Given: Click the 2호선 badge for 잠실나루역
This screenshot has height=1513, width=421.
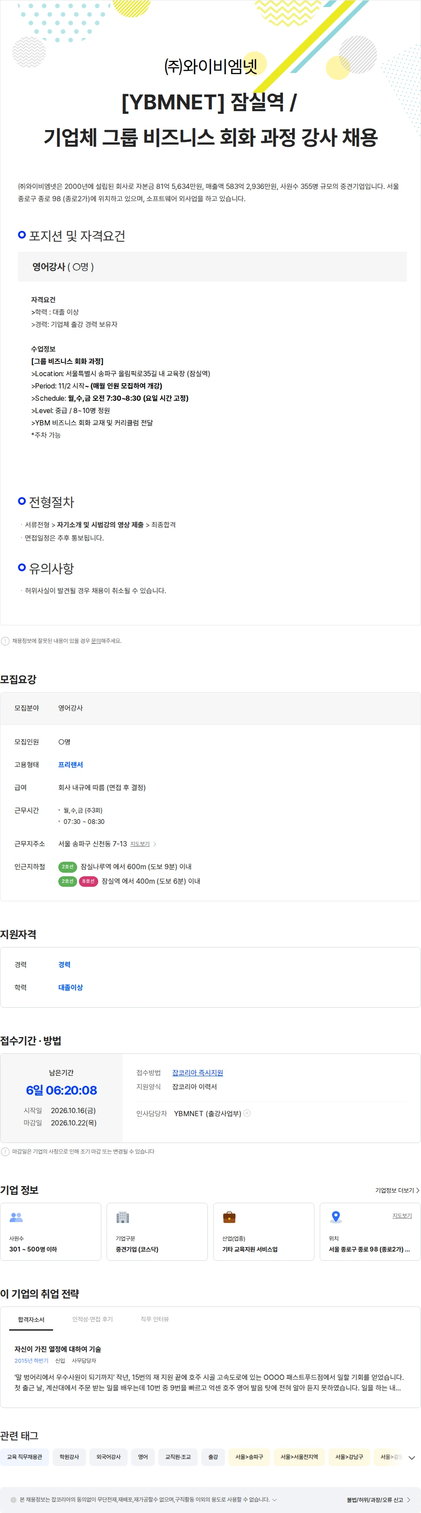Looking at the screenshot, I should pos(68,867).
